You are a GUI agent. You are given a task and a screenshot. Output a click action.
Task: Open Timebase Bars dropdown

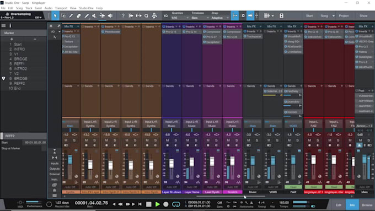[200, 18]
